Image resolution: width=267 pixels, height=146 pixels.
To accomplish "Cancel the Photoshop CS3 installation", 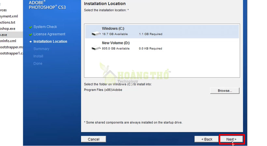I will click(x=93, y=139).
